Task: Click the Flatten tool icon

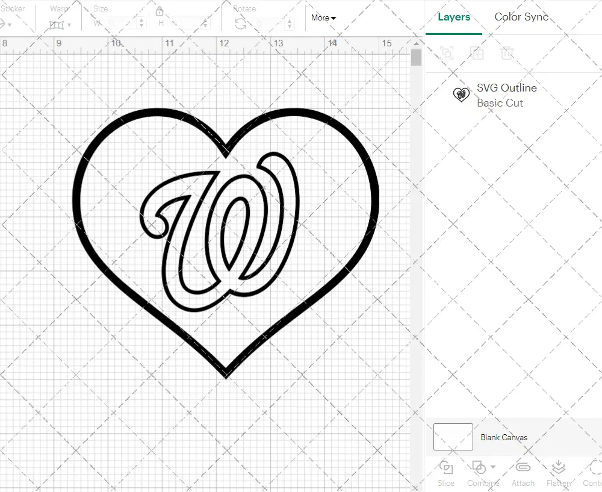Action: tap(558, 467)
